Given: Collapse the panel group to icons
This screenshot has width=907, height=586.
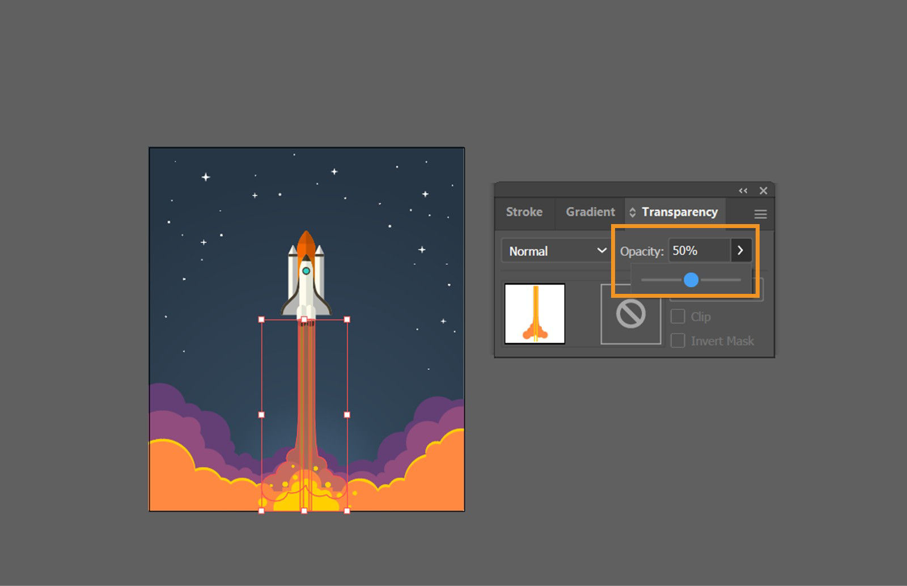Looking at the screenshot, I should (743, 191).
